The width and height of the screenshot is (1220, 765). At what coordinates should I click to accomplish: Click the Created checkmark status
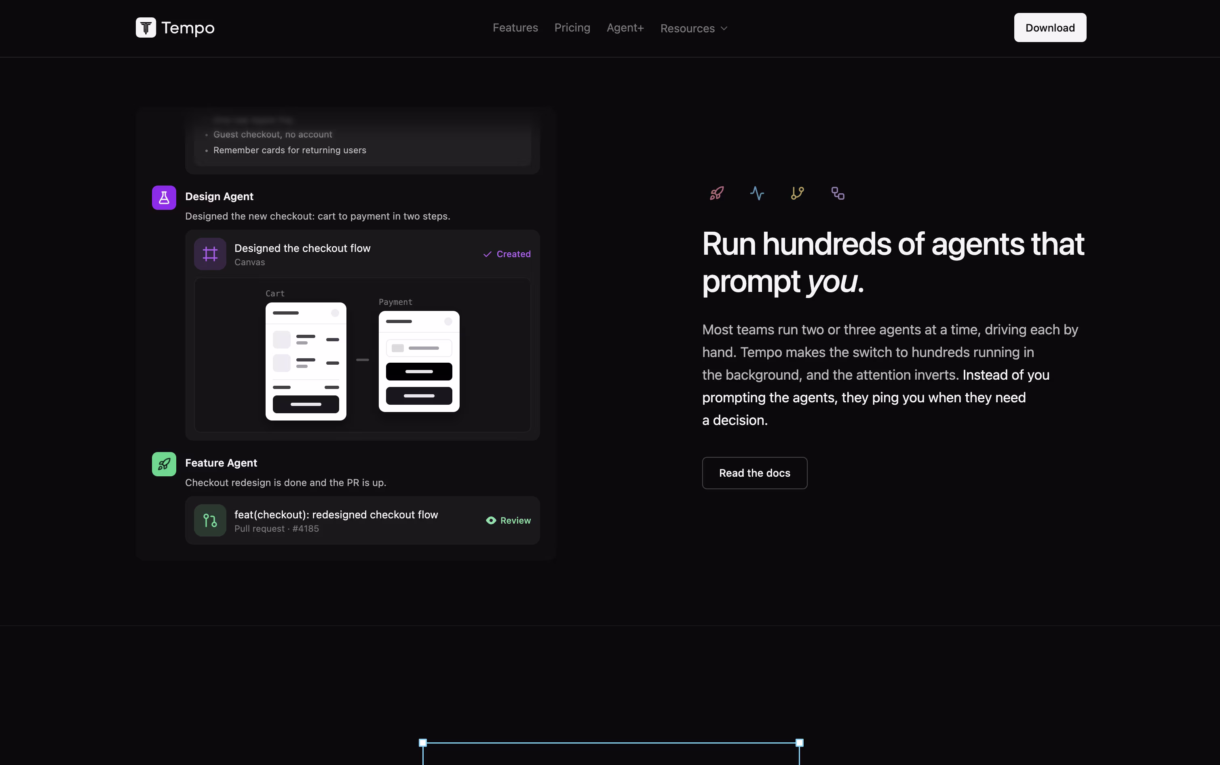coord(506,254)
